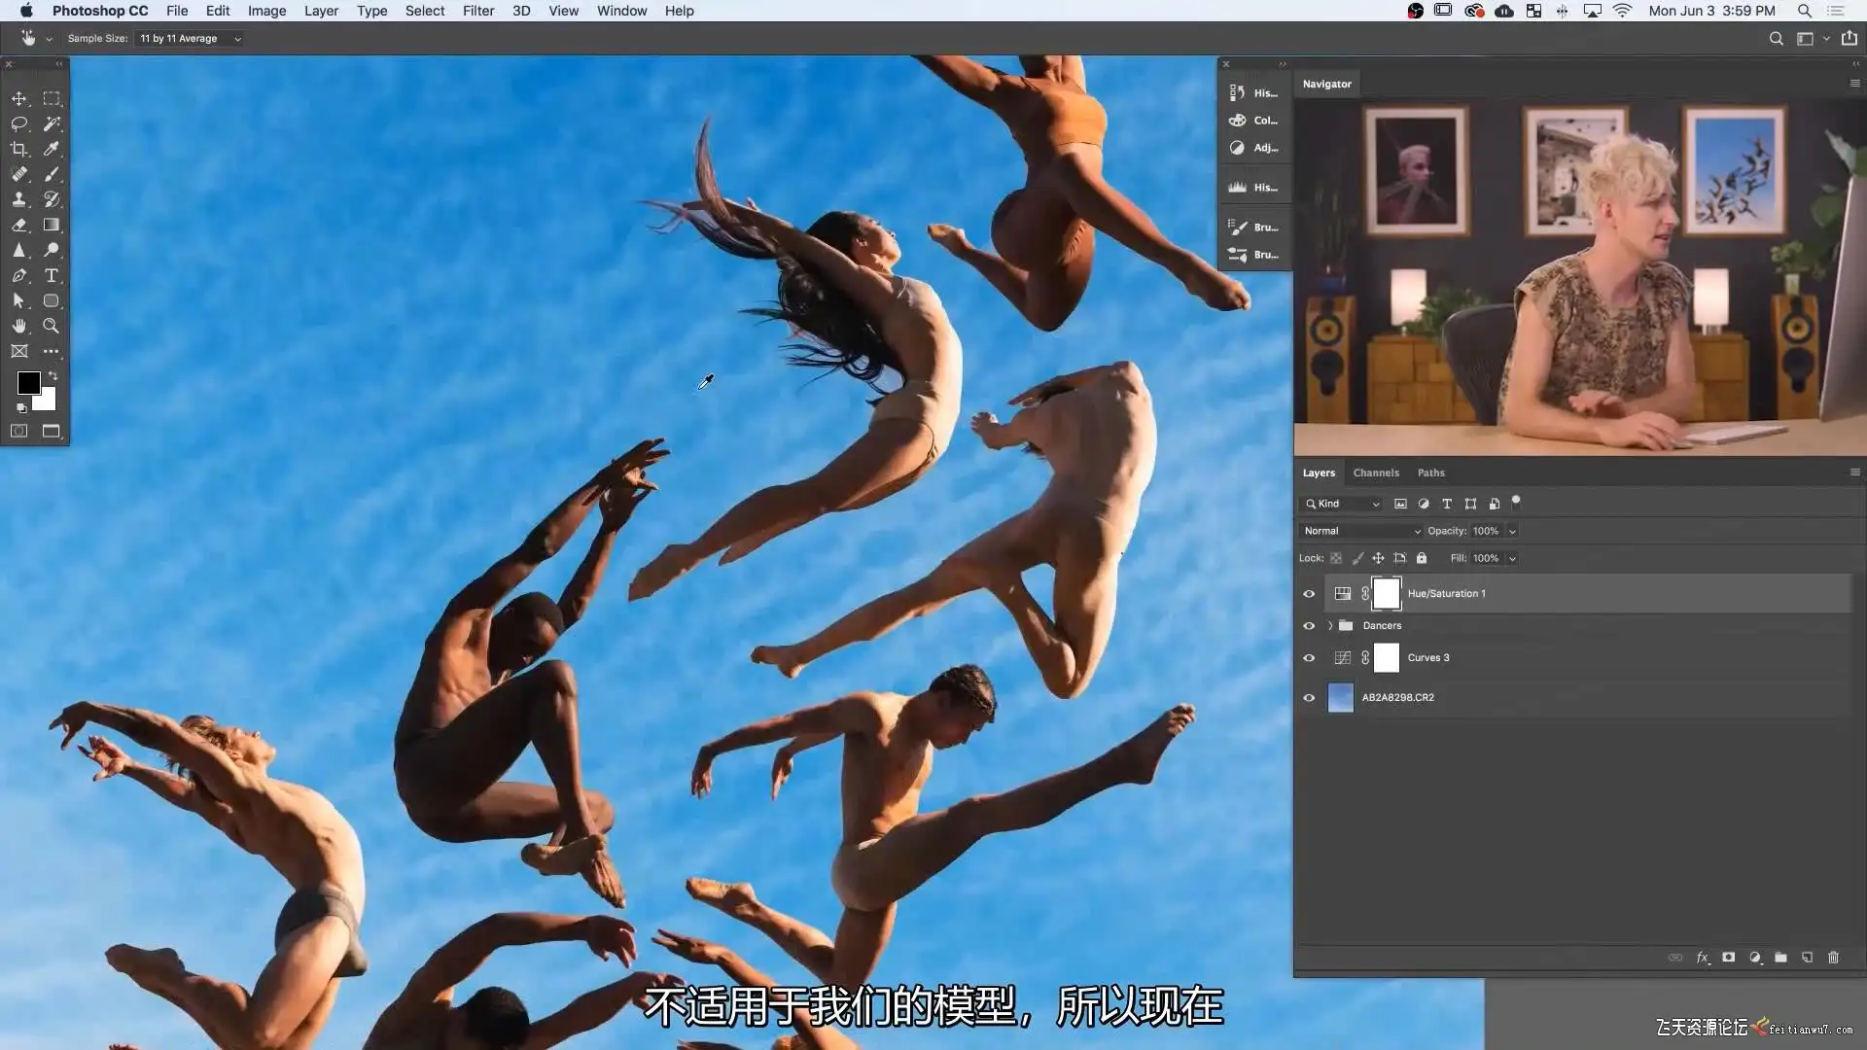Screen dimensions: 1867x1050
Task: Reset default foreground and background colors
Action: pyautogui.click(x=21, y=408)
